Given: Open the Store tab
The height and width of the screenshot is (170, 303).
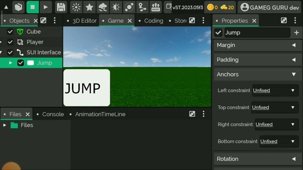Looking at the screenshot, I should point(180,21).
